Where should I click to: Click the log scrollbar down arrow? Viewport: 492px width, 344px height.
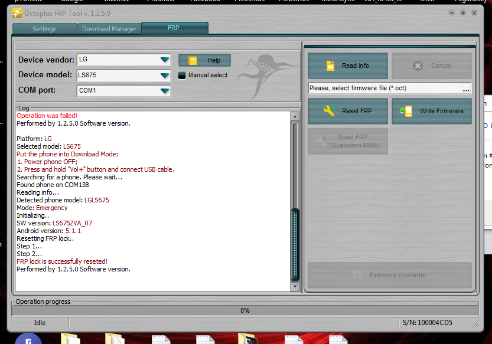pos(295,286)
